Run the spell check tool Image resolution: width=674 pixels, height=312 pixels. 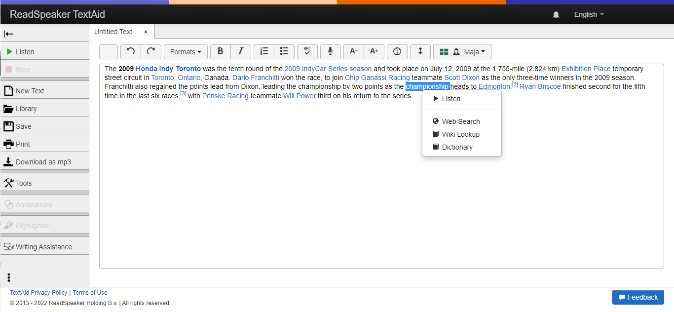click(307, 52)
